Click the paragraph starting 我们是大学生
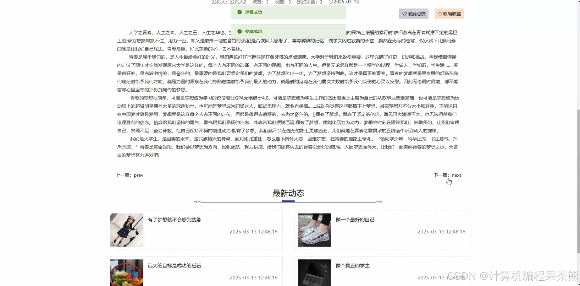The image size is (580, 286). coord(288,147)
